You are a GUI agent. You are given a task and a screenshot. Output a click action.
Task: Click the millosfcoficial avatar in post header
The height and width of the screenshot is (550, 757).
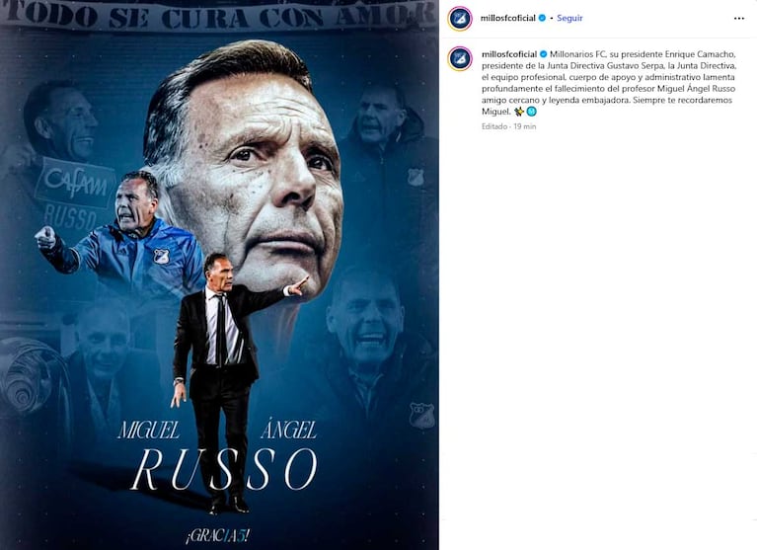click(x=460, y=18)
